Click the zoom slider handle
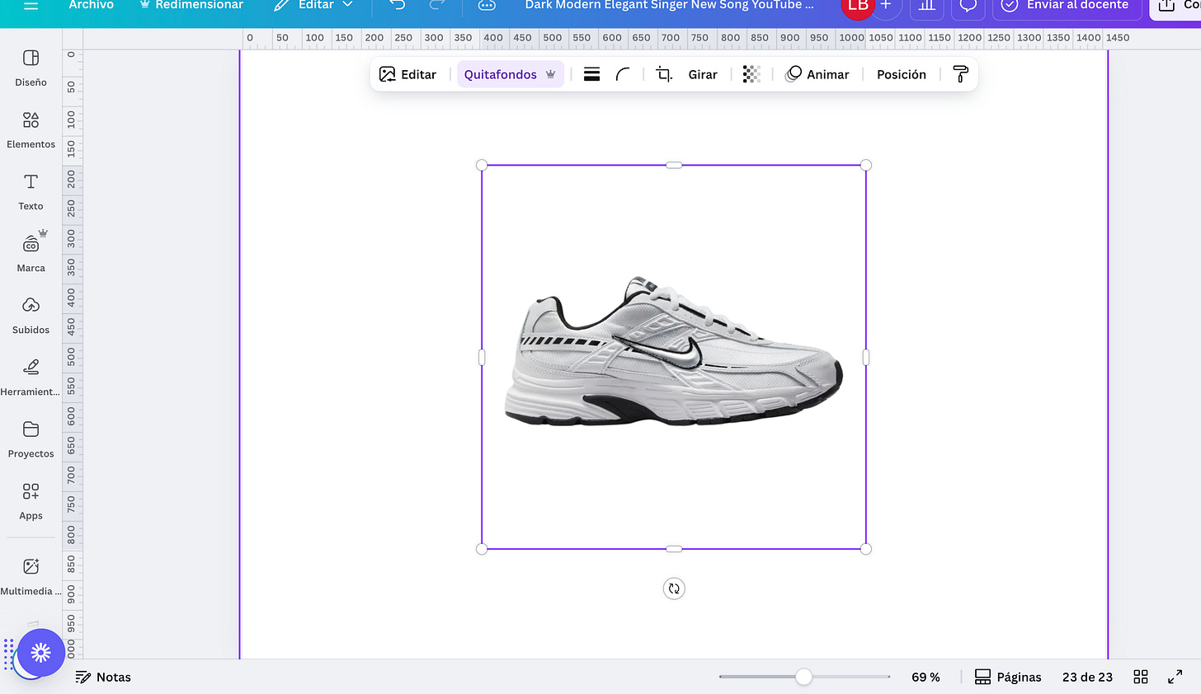This screenshot has width=1201, height=694. point(803,677)
